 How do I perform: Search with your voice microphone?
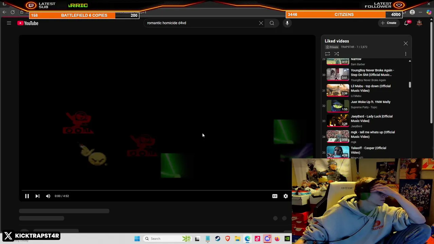(x=287, y=23)
